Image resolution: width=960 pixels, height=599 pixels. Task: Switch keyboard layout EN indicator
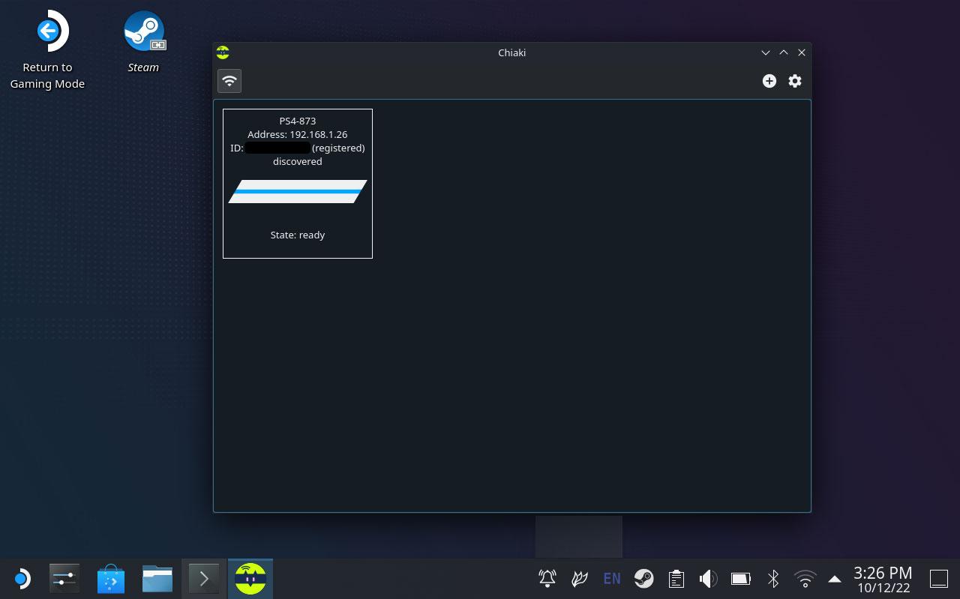612,578
